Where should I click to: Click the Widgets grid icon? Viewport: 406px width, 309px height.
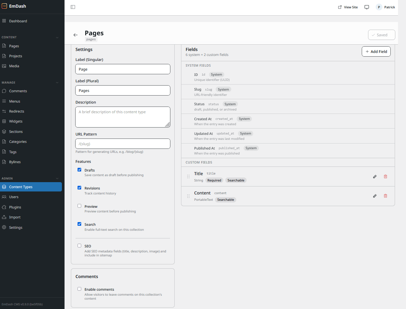point(4,121)
